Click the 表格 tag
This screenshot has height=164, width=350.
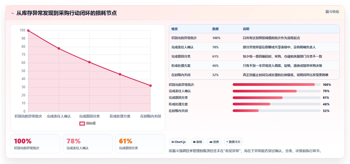click(198, 142)
